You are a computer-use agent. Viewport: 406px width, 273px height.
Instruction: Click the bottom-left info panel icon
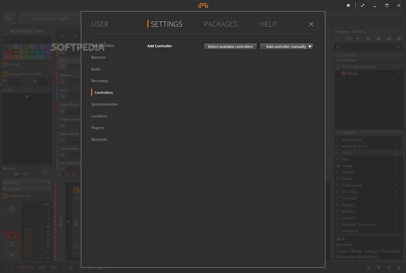click(x=6, y=267)
